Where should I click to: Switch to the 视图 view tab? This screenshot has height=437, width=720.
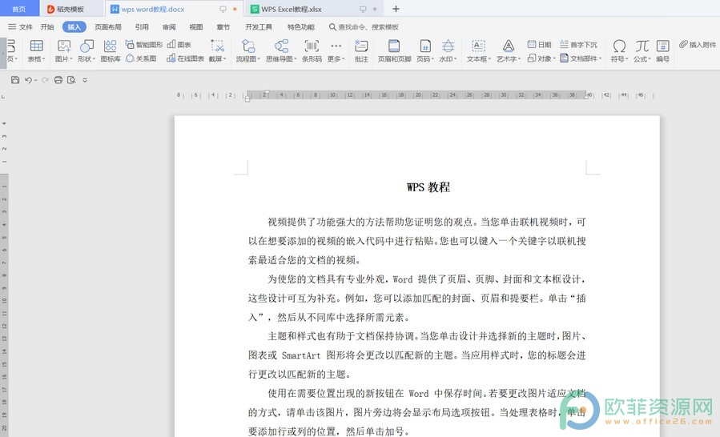pyautogui.click(x=196, y=27)
